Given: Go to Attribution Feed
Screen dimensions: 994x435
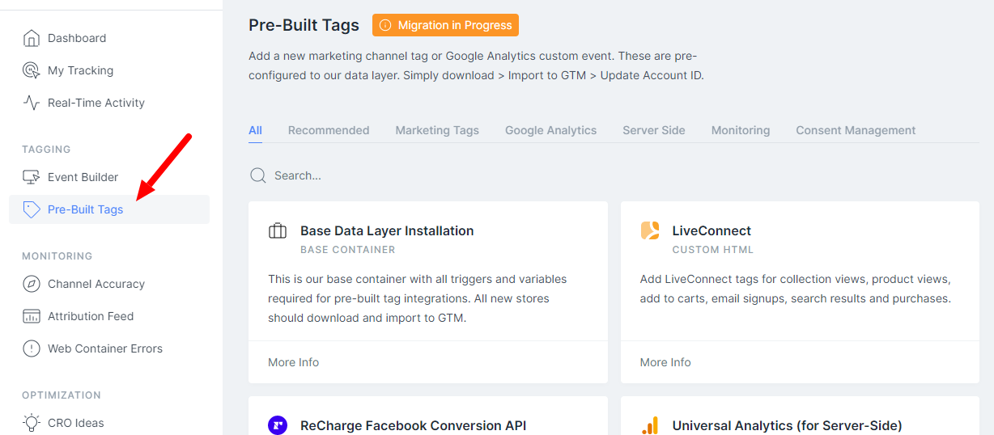Looking at the screenshot, I should 91,316.
